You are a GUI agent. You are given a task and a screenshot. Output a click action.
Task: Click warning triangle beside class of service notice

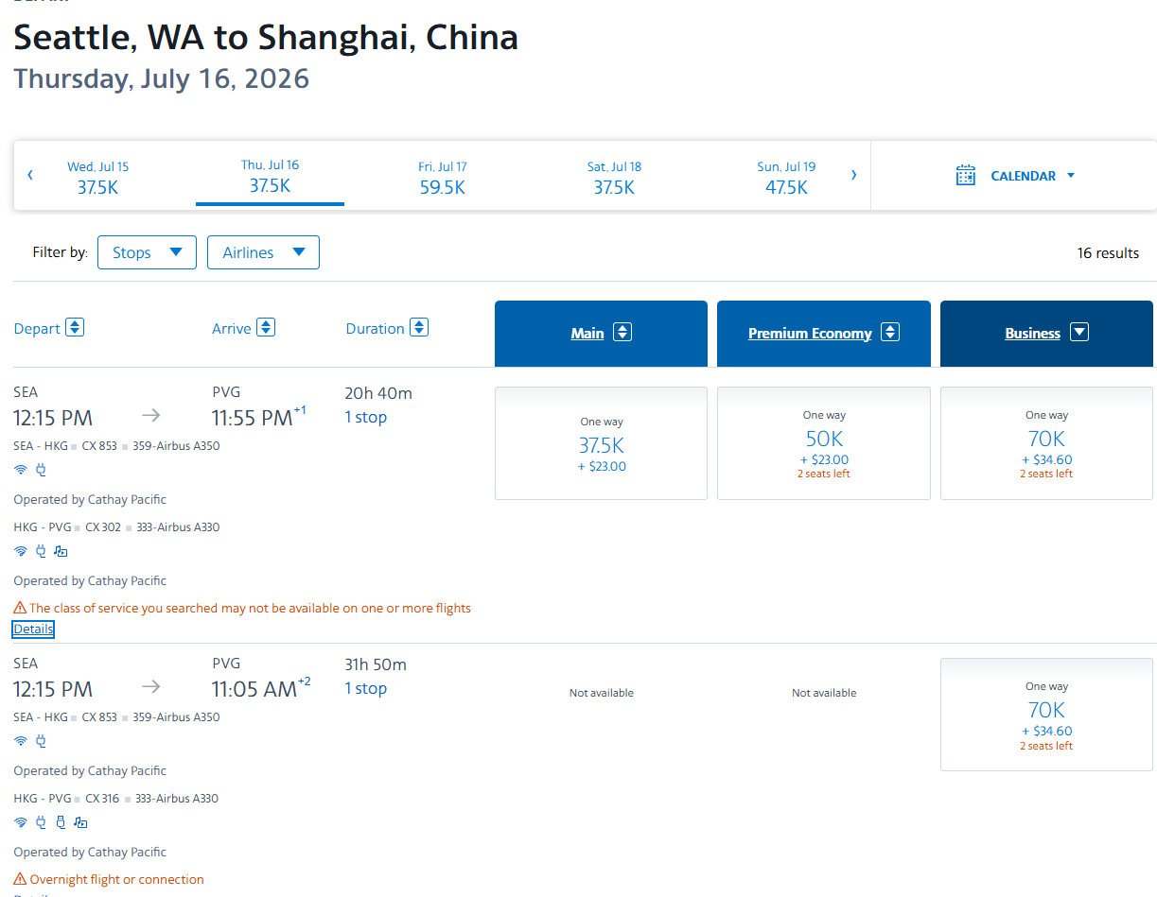pos(20,608)
